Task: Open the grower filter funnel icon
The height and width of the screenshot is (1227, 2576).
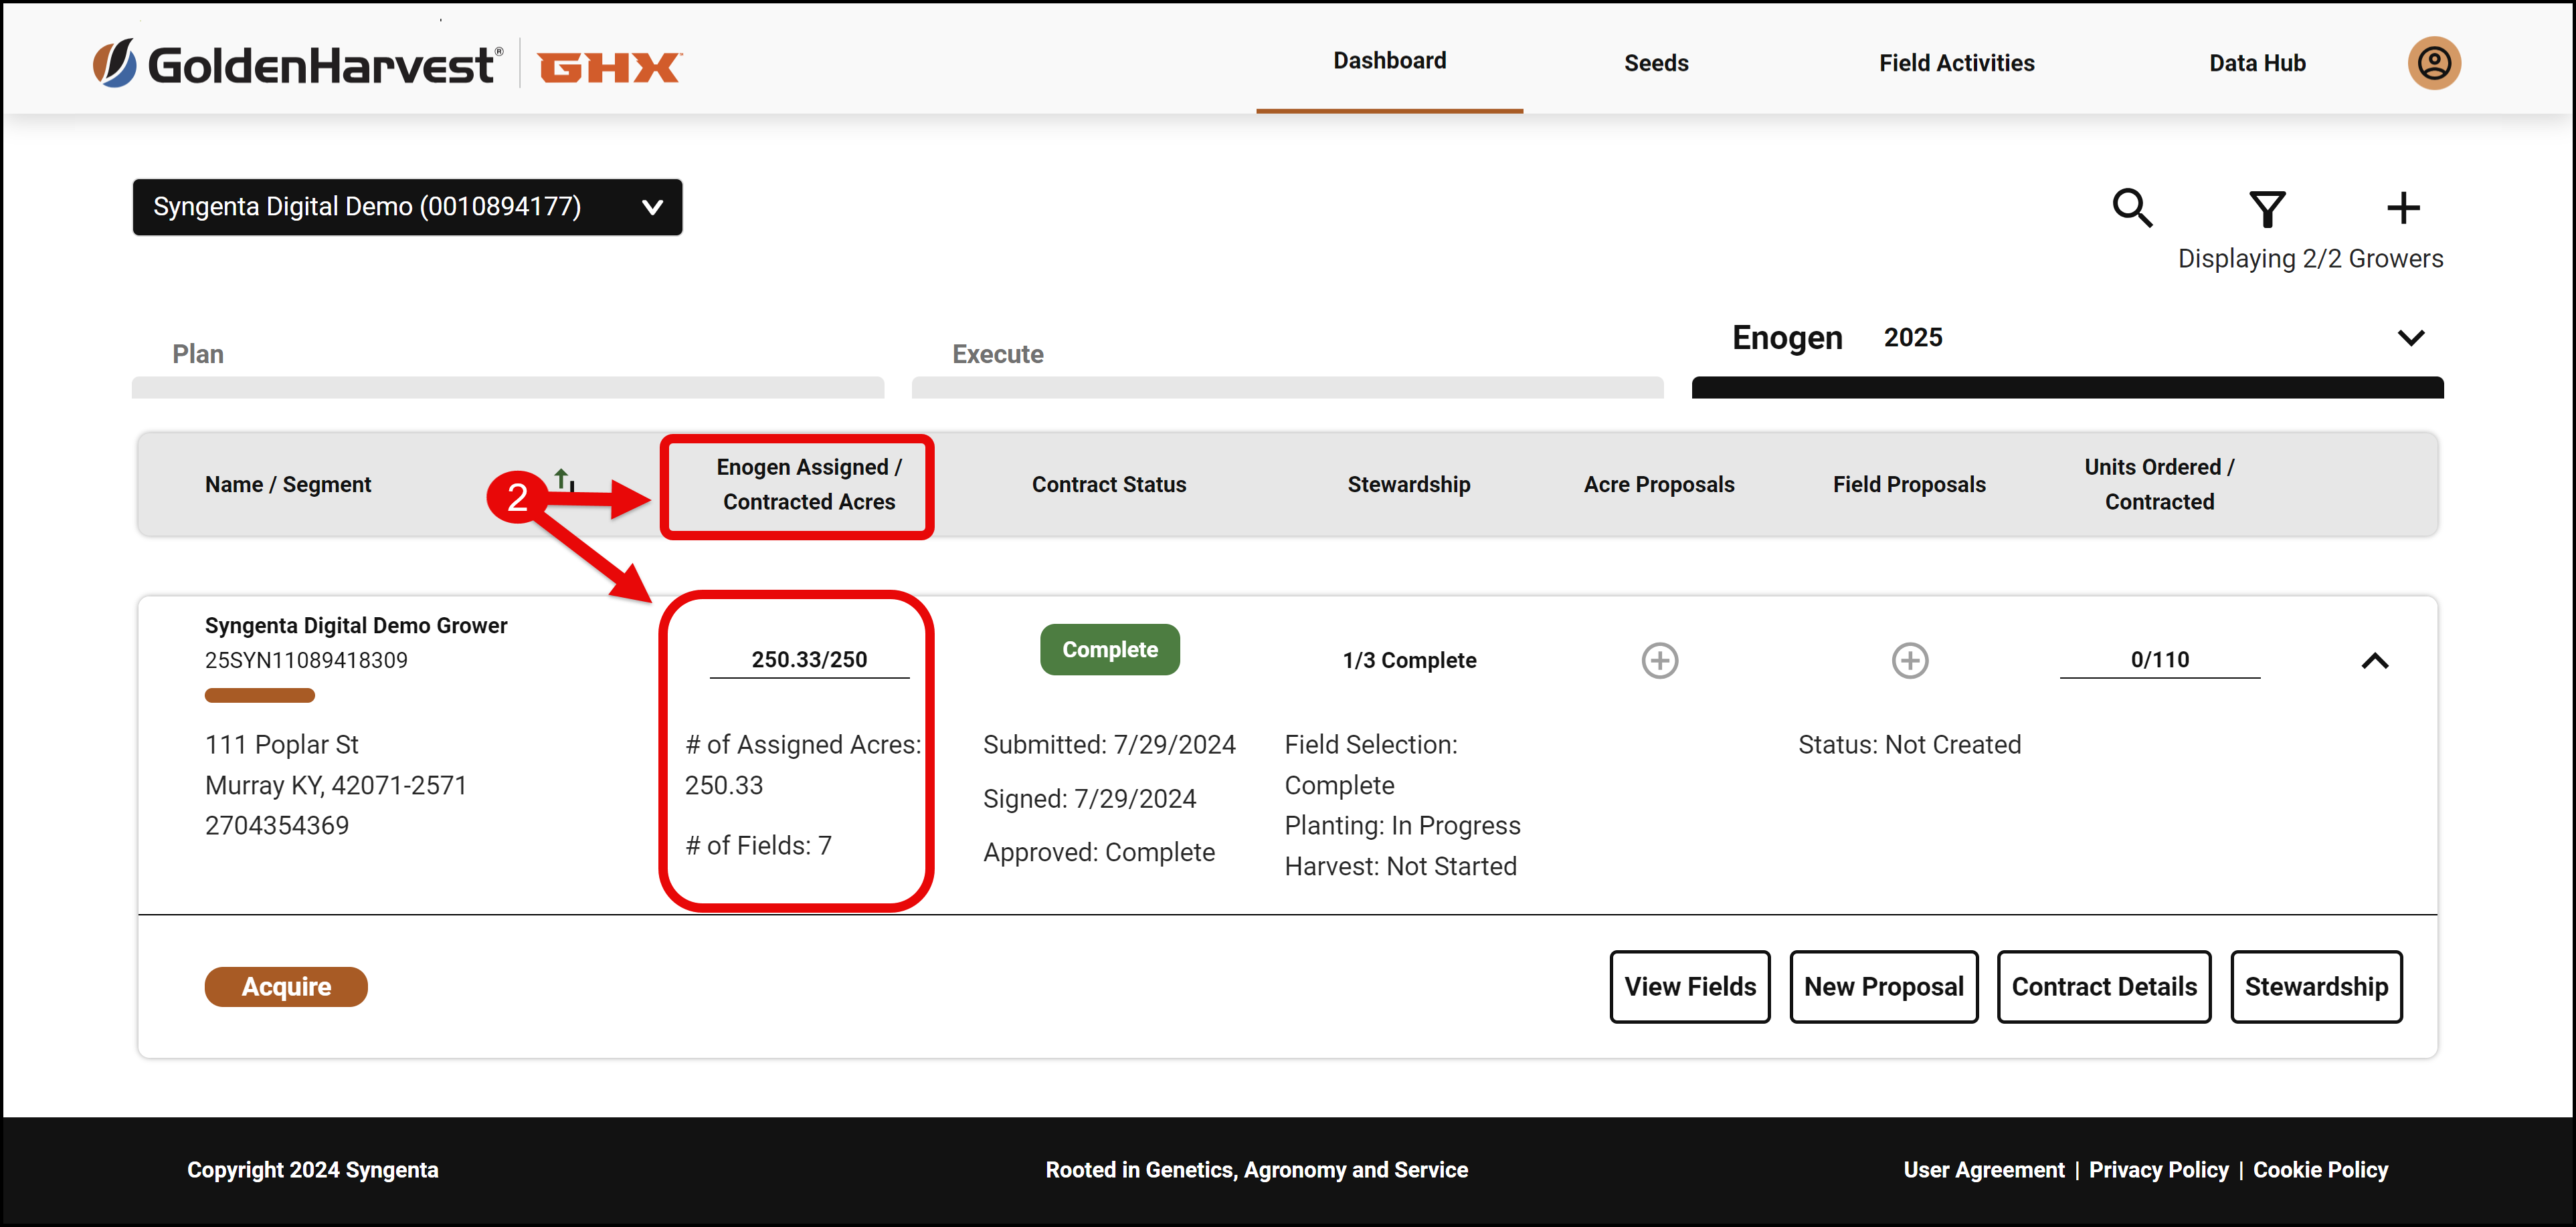Action: pos(2266,209)
